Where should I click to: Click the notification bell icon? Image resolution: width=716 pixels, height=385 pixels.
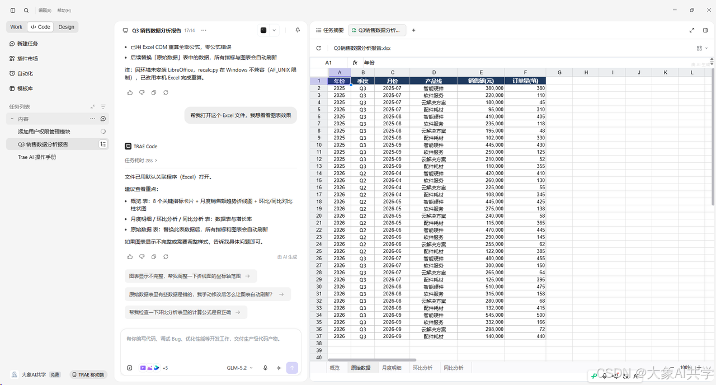coord(298,30)
